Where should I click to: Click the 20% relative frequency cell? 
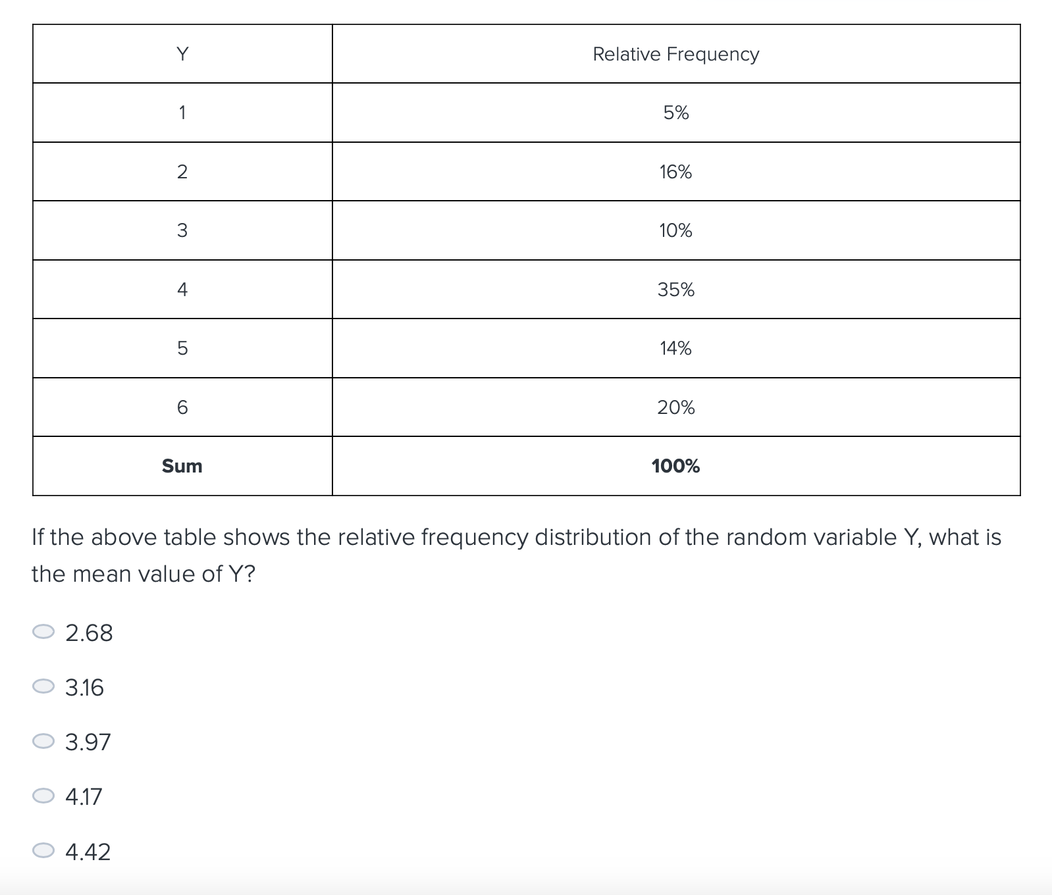coord(675,407)
